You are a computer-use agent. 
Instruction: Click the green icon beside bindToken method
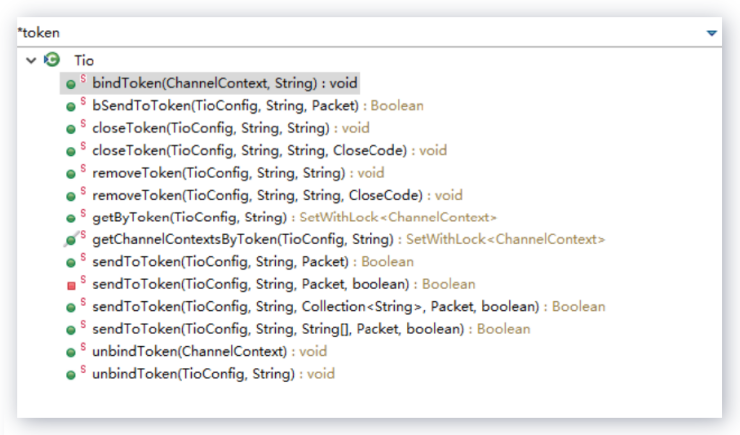pyautogui.click(x=71, y=84)
